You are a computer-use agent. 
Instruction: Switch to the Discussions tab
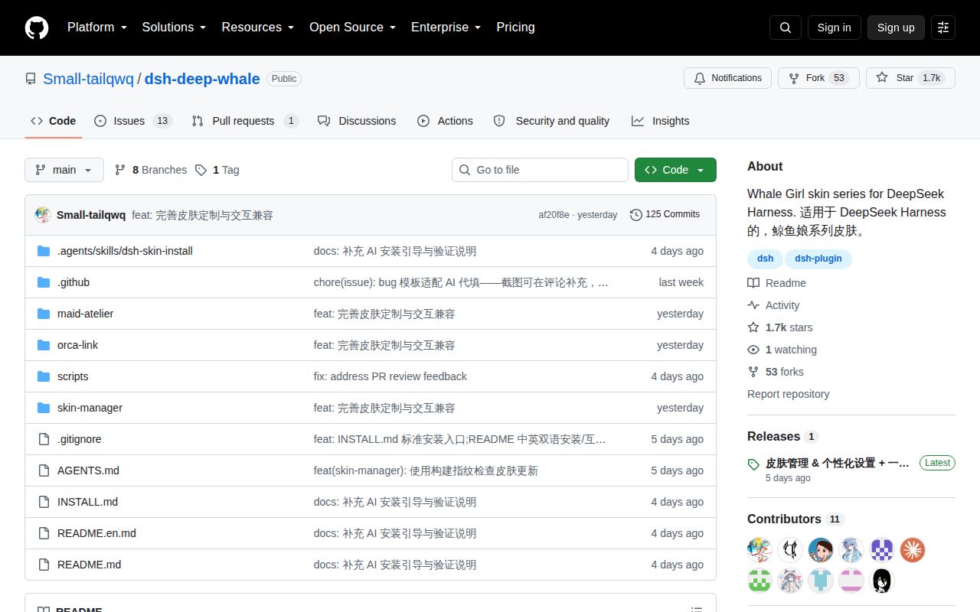(357, 121)
